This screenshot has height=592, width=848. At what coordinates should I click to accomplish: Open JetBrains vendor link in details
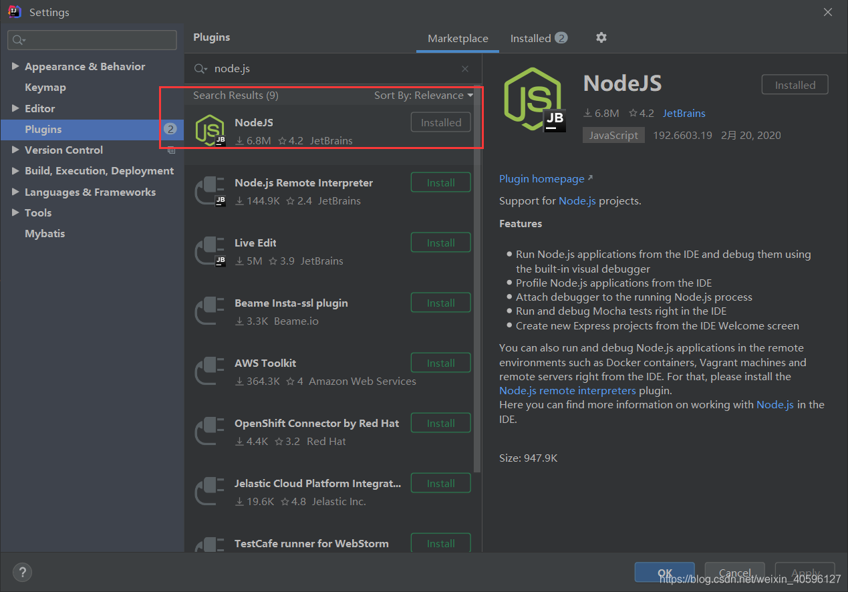(x=684, y=114)
